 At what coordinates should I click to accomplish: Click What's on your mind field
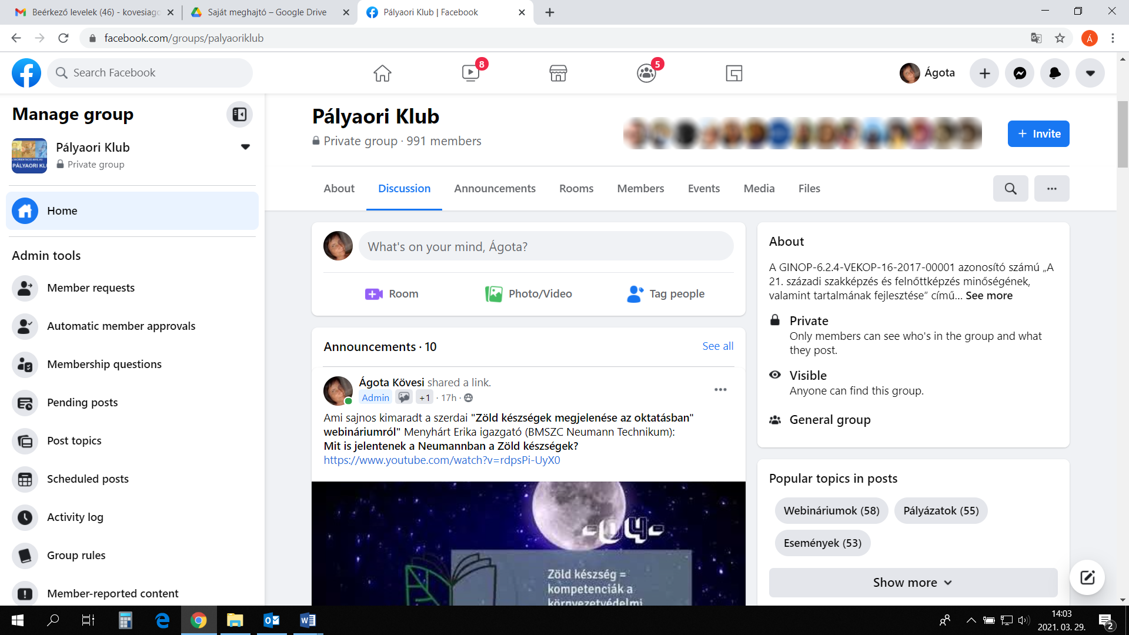click(546, 246)
